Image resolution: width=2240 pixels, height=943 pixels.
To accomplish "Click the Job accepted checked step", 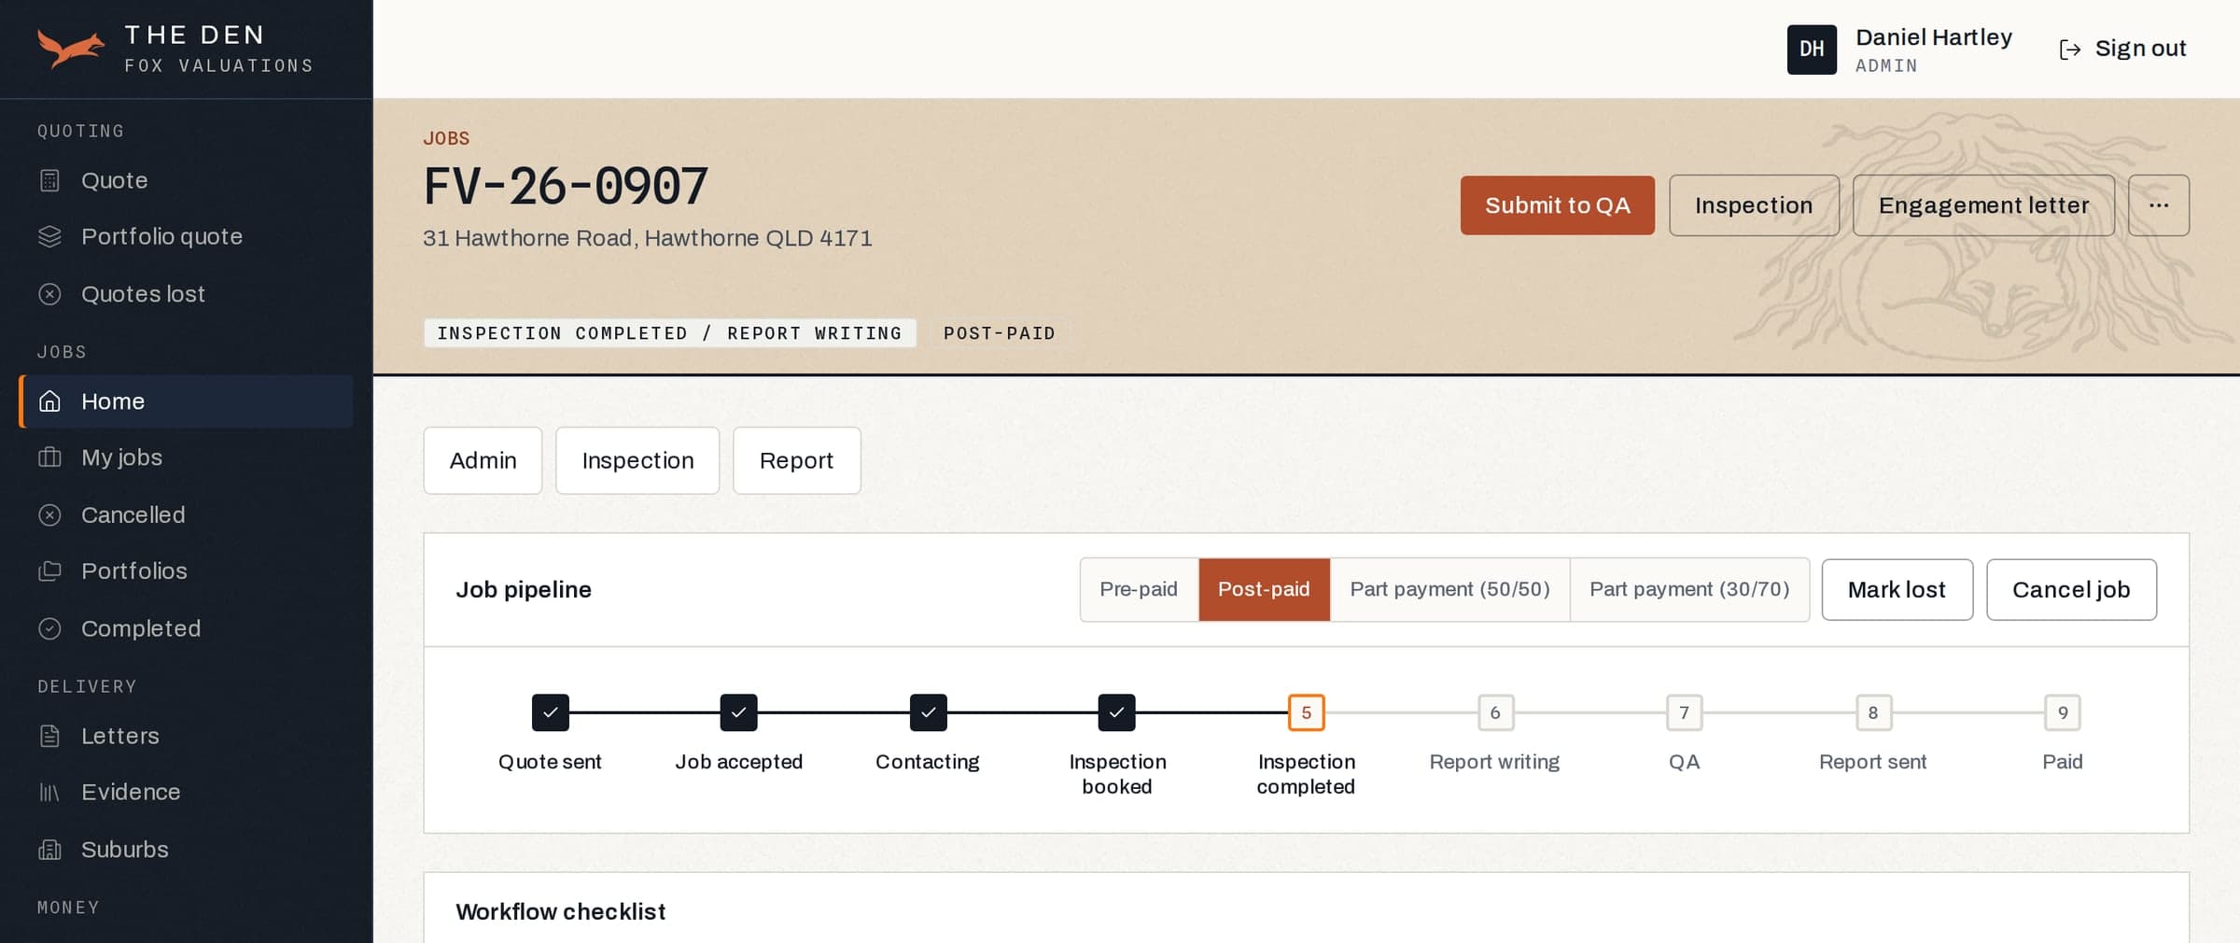I will [x=738, y=713].
